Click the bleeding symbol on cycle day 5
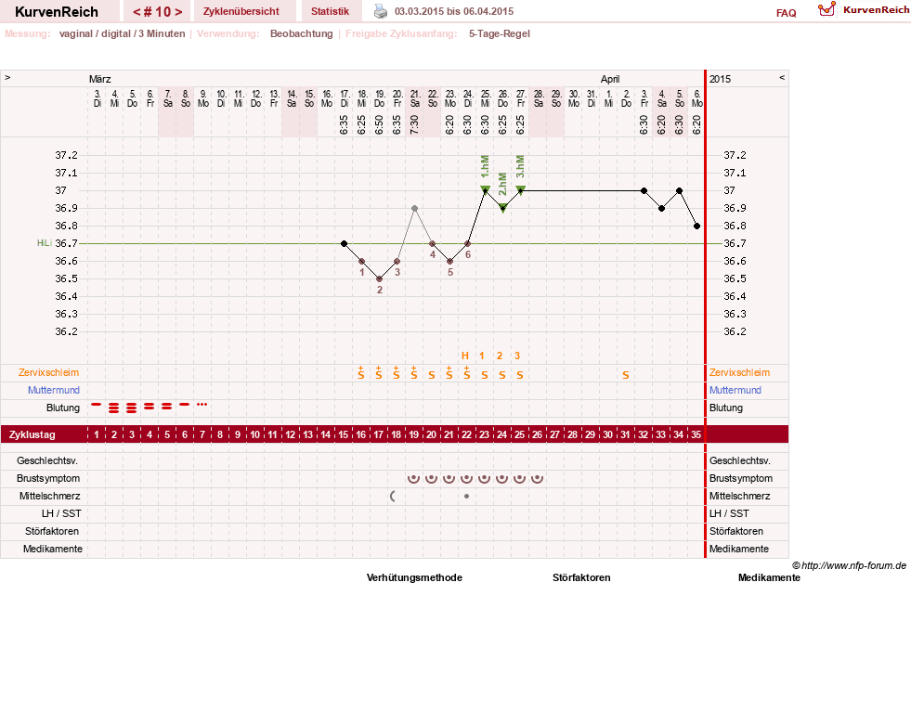Screen dimensions: 911x725 coord(167,406)
